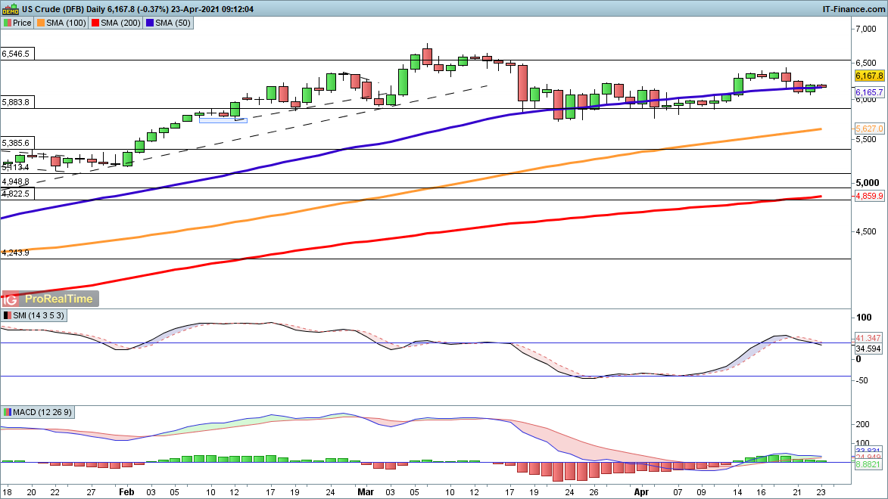The image size is (888, 499).
Task: Click the Price legend candle icon
Action: tap(7, 23)
